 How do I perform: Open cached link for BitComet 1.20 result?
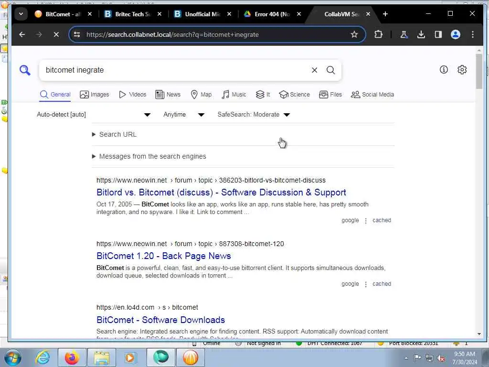coord(382,284)
